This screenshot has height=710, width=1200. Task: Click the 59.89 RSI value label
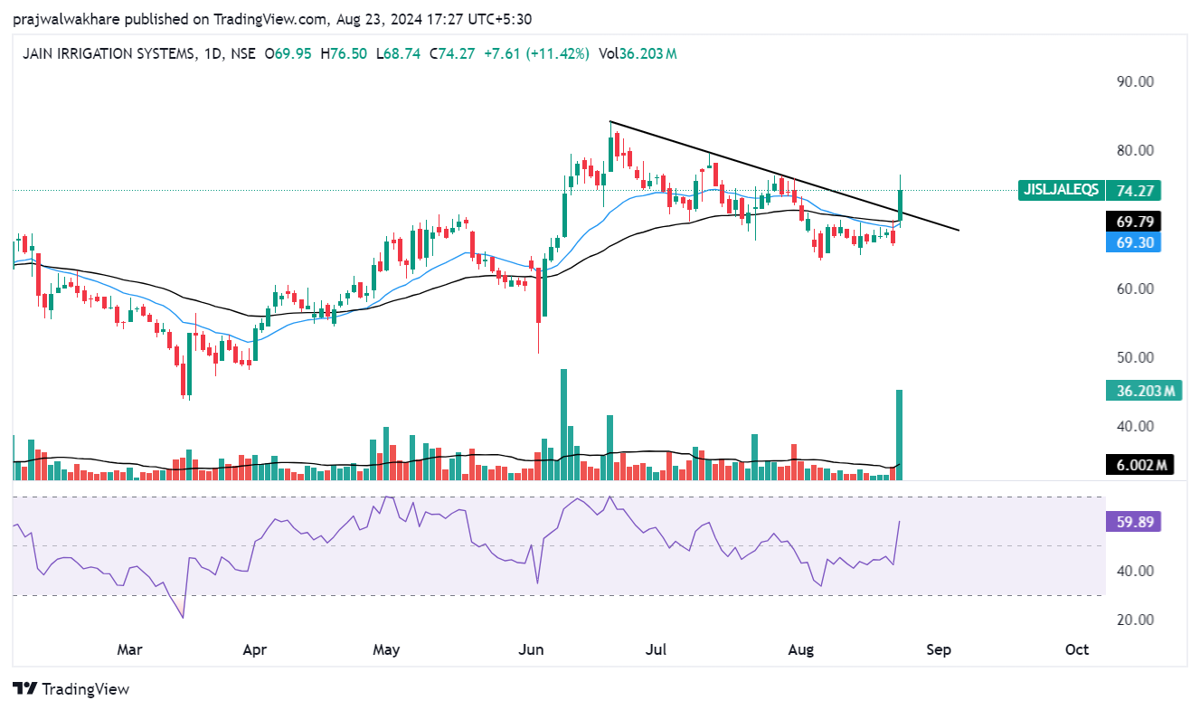[x=1133, y=522]
